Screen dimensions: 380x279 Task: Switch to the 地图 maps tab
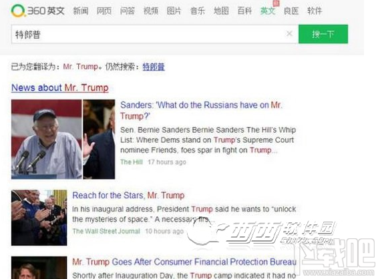[x=221, y=11]
